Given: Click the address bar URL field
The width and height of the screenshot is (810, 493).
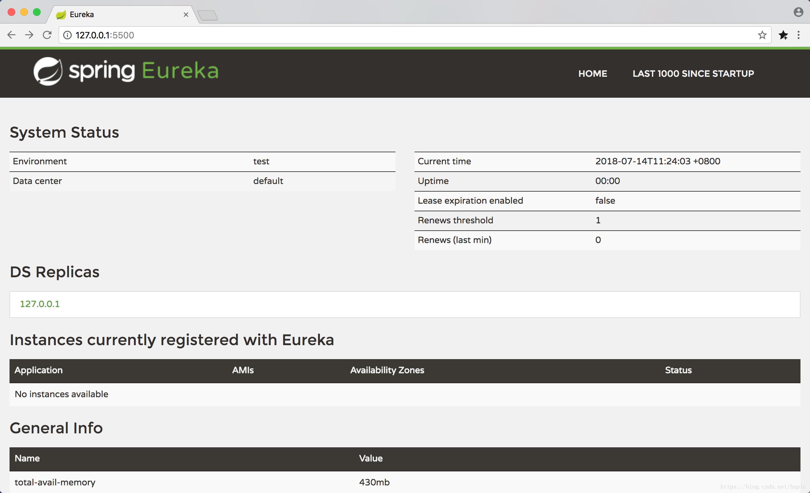Looking at the screenshot, I should coord(414,35).
